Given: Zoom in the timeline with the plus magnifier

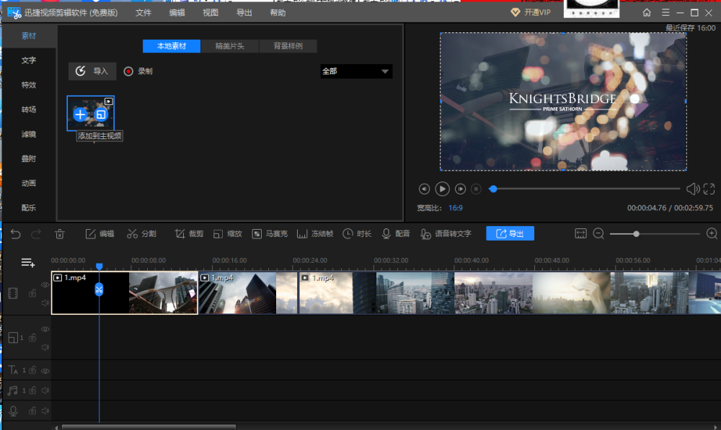Looking at the screenshot, I should pyautogui.click(x=712, y=234).
